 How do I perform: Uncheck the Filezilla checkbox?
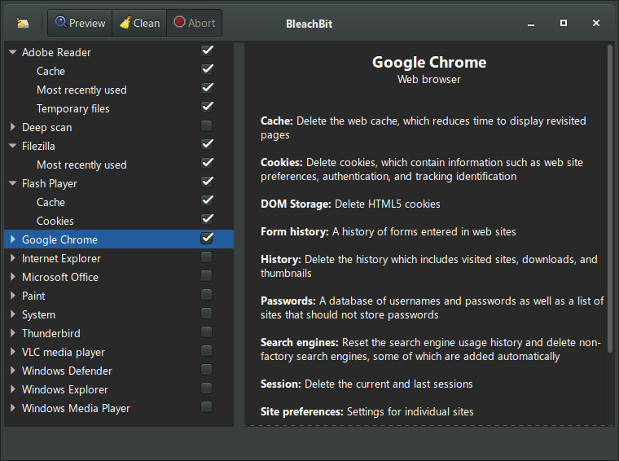(x=207, y=144)
